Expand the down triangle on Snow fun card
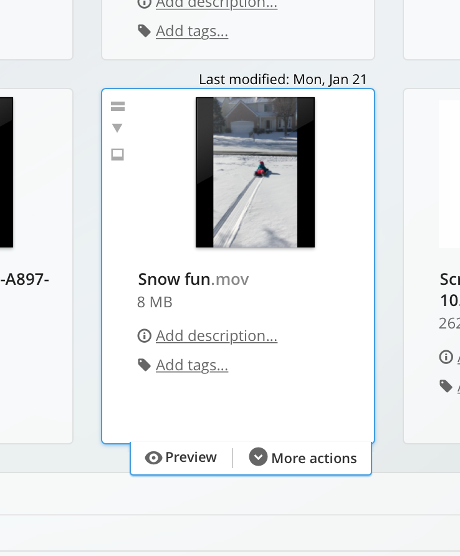460x556 pixels. pyautogui.click(x=117, y=128)
